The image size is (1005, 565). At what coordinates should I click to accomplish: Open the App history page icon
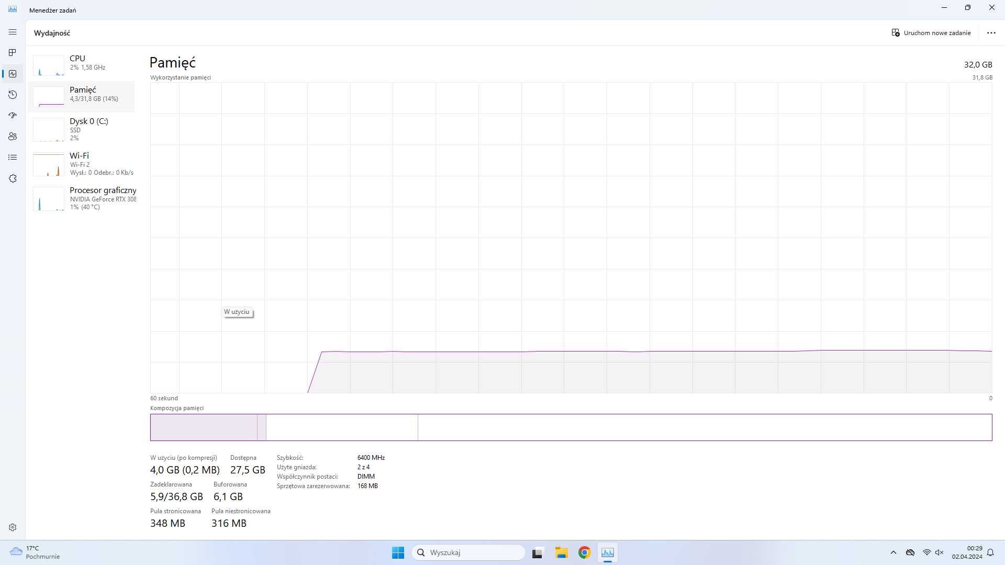(x=13, y=95)
